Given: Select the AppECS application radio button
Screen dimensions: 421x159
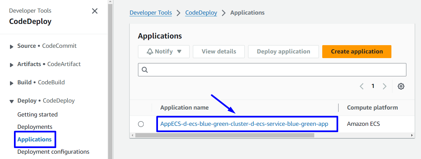Looking at the screenshot, I should pyautogui.click(x=141, y=124).
